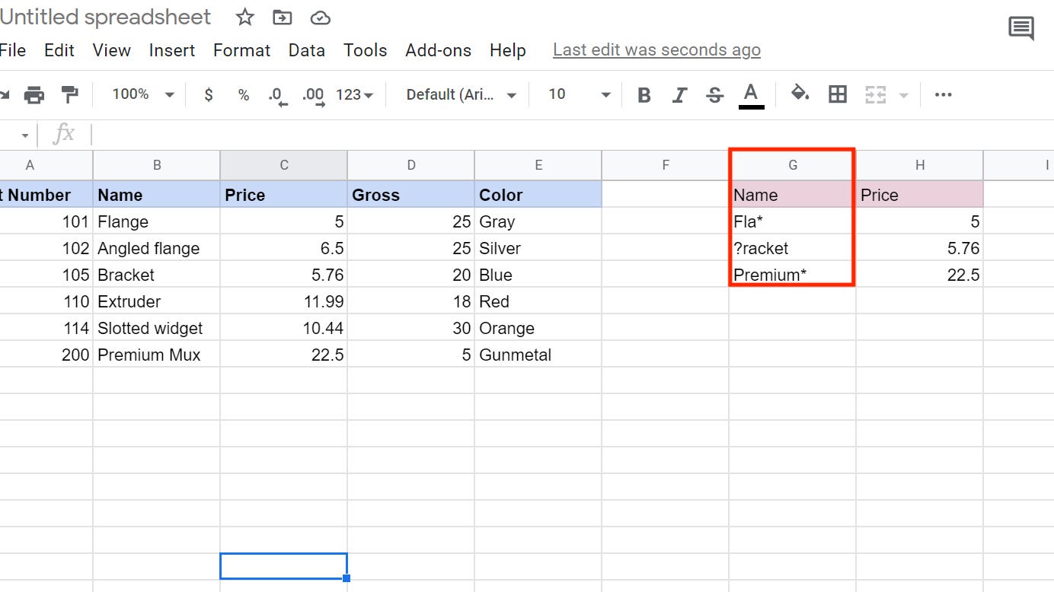
Task: Open the comment history icon
Action: tap(1021, 29)
